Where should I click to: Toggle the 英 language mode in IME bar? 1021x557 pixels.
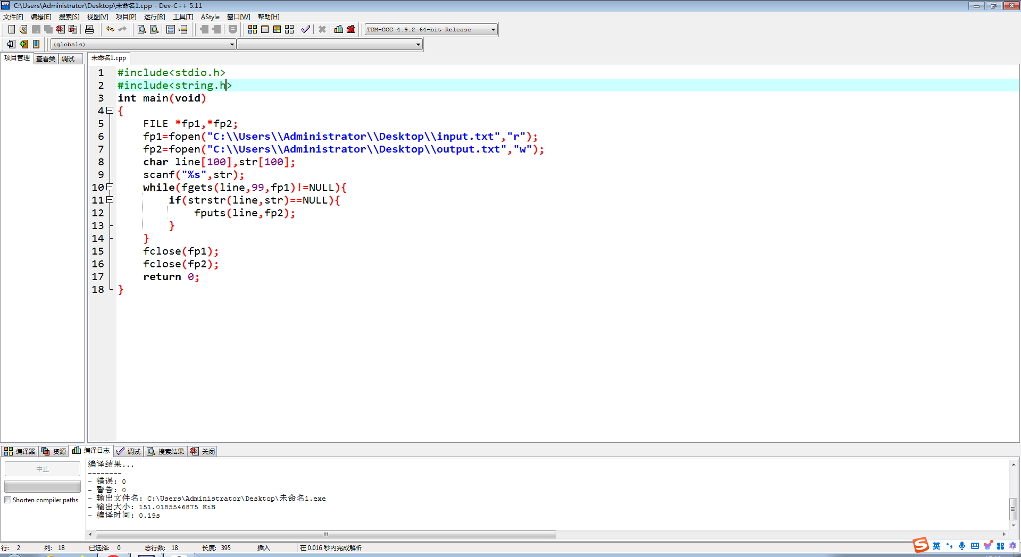[x=936, y=546]
